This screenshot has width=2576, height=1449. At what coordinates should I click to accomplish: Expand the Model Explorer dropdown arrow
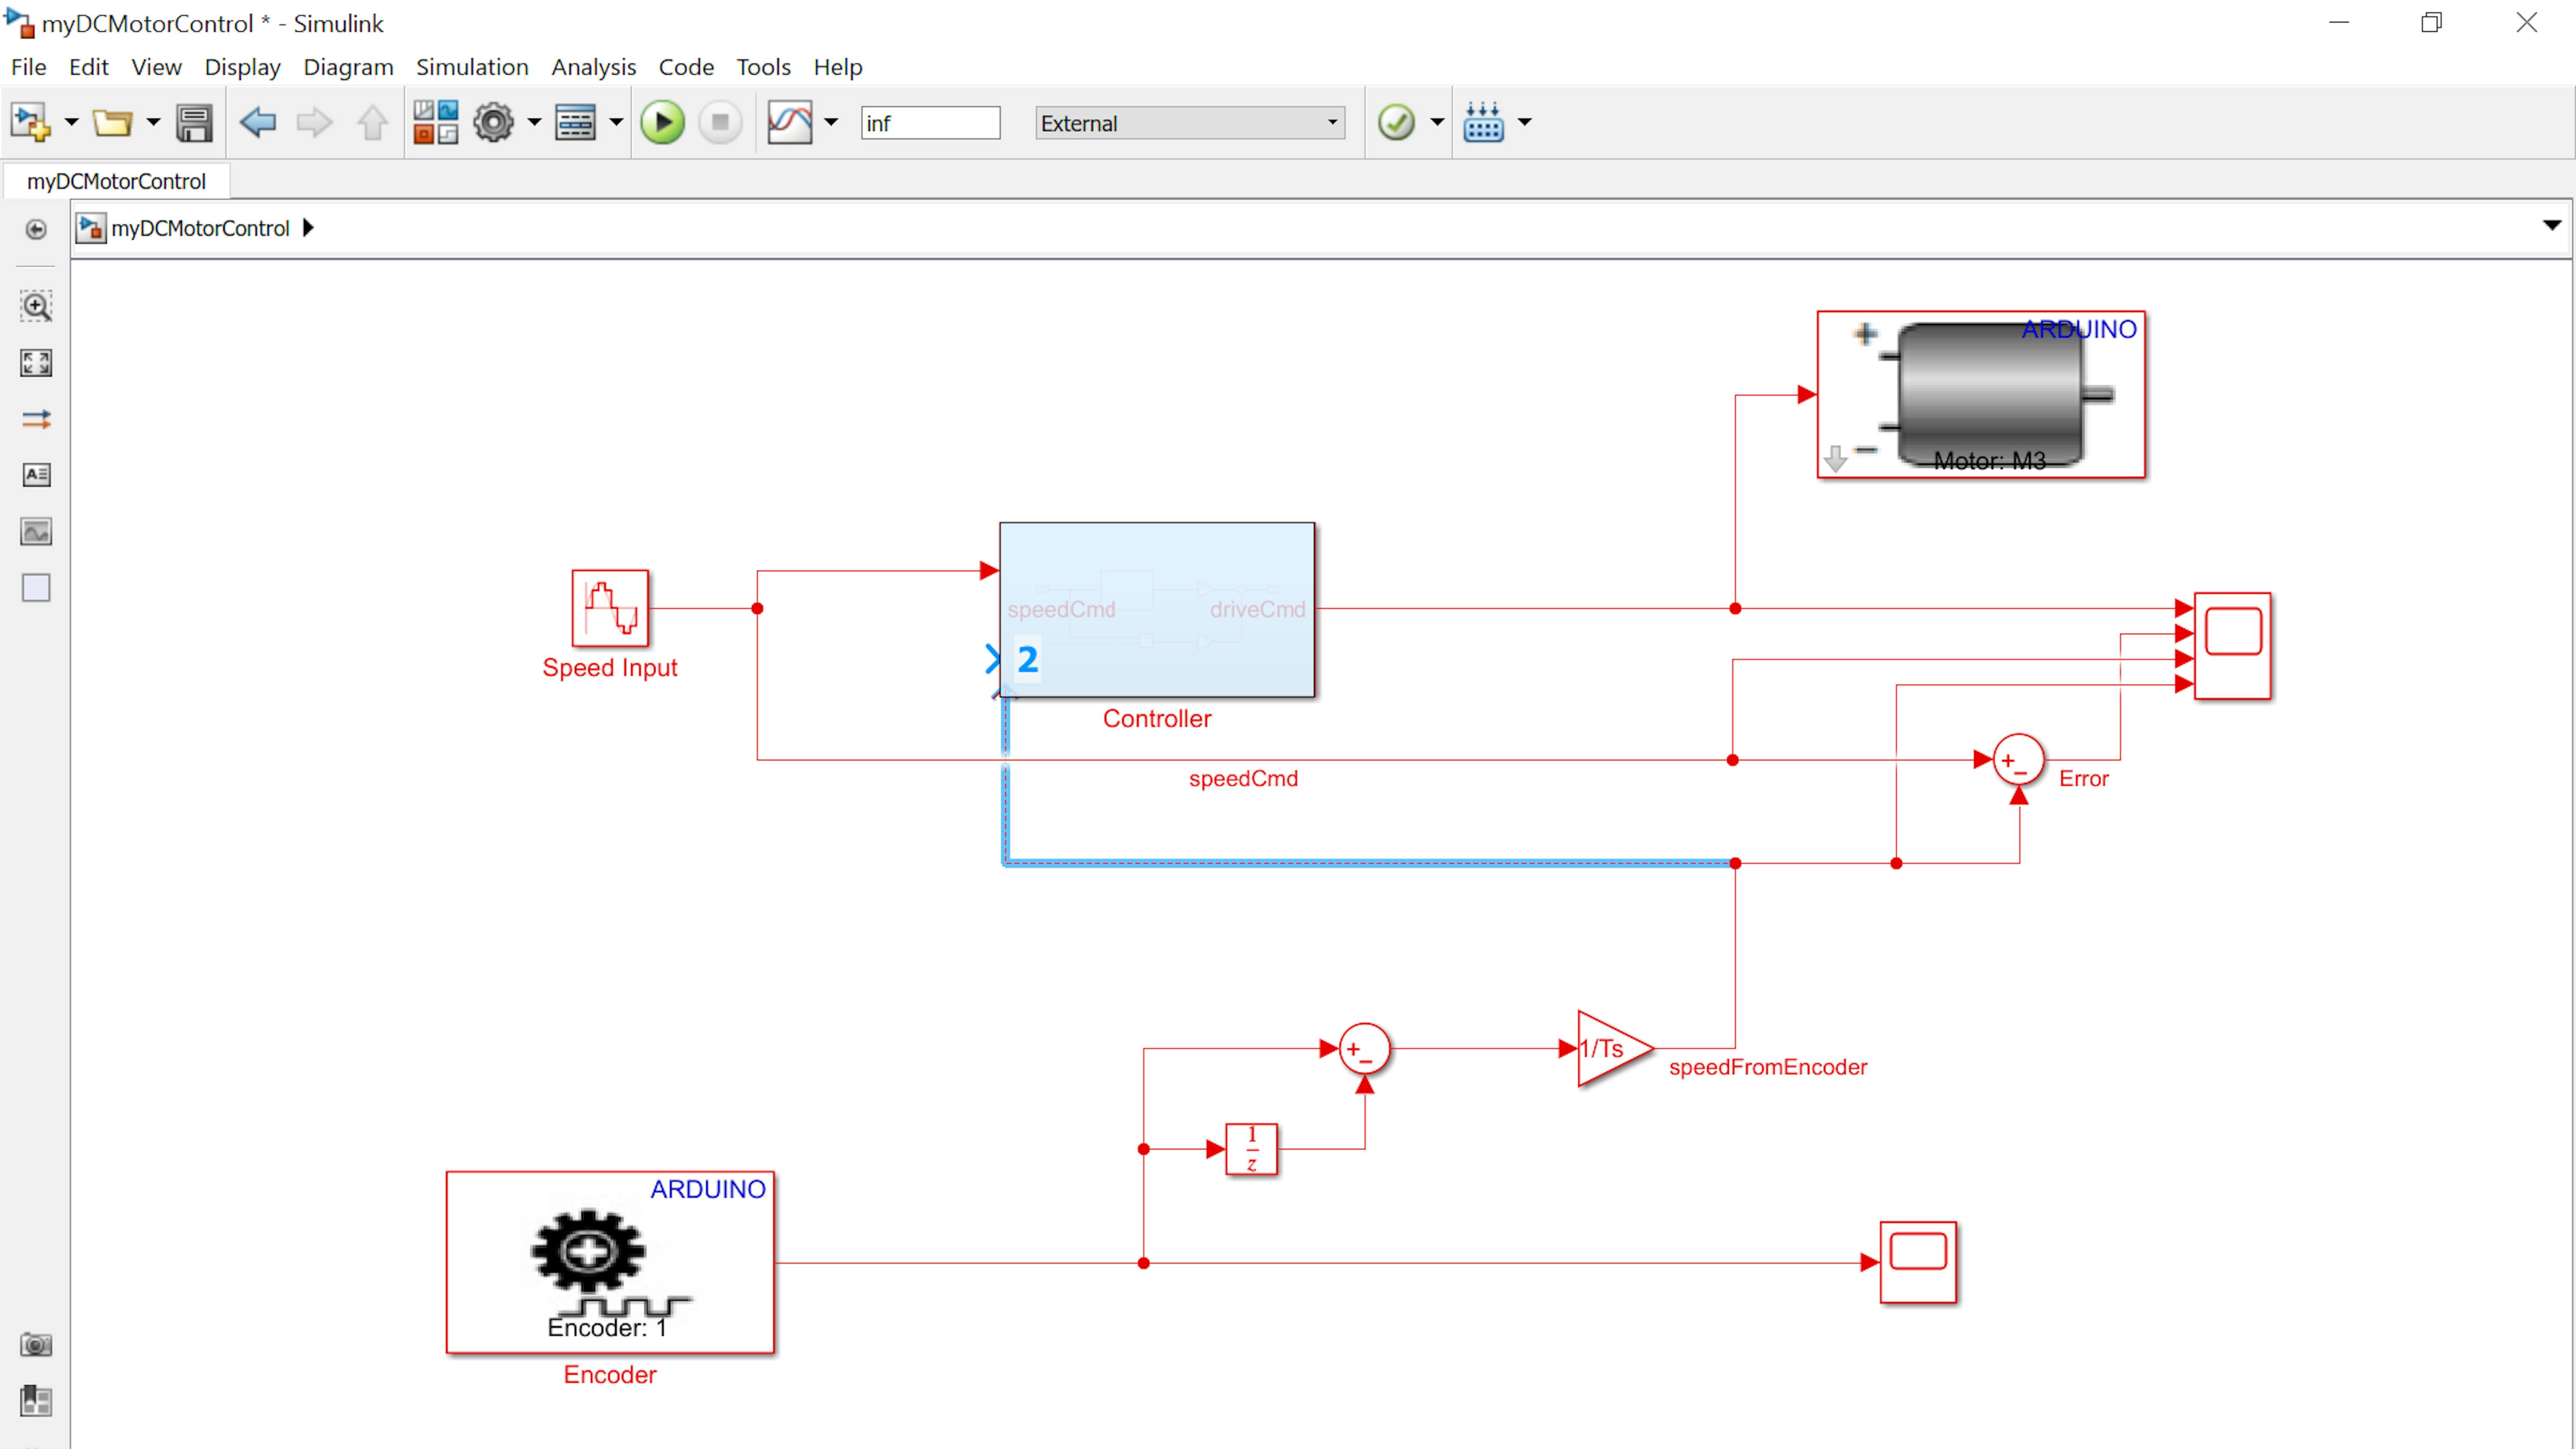(x=616, y=123)
